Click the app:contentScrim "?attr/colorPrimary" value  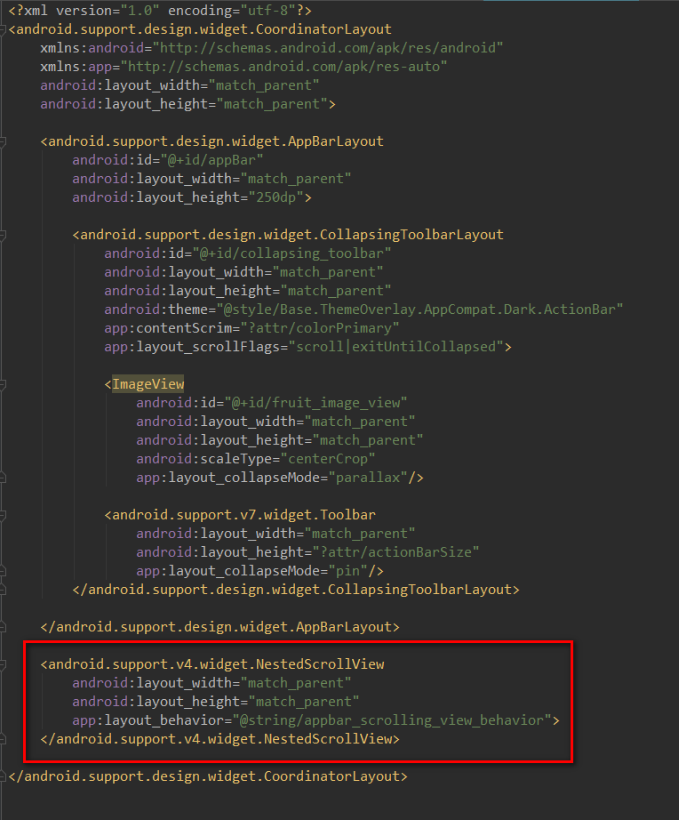[319, 328]
